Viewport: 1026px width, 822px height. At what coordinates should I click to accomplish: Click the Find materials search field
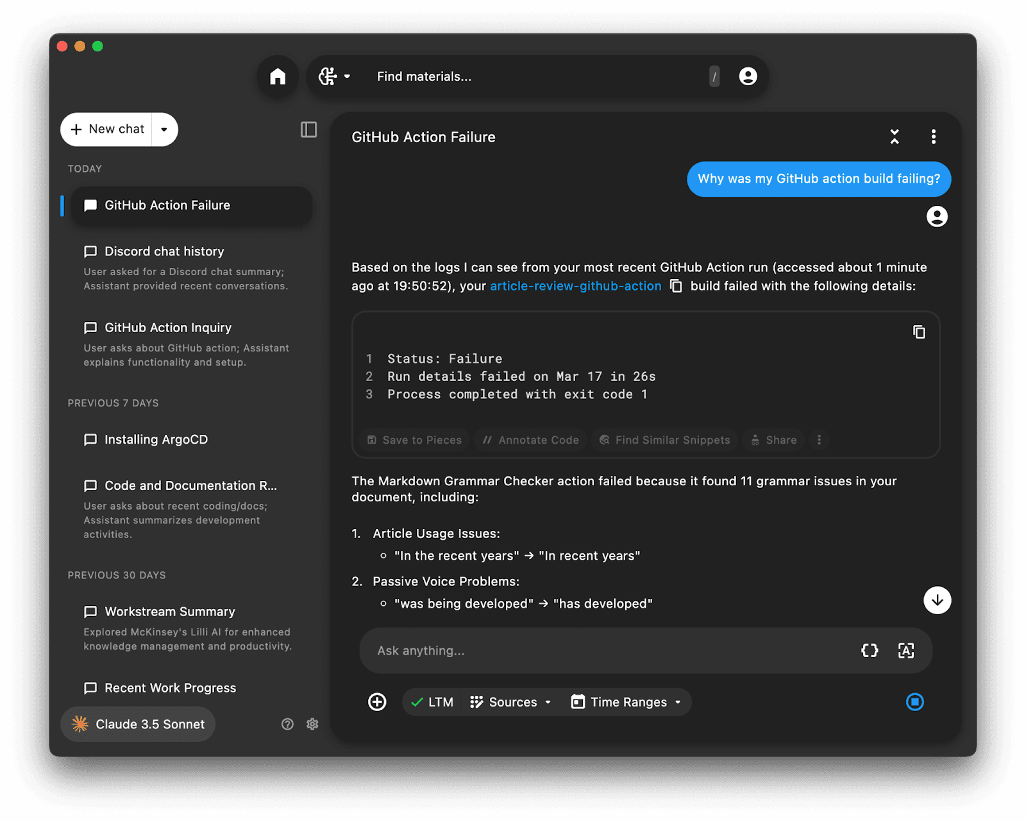click(x=537, y=76)
